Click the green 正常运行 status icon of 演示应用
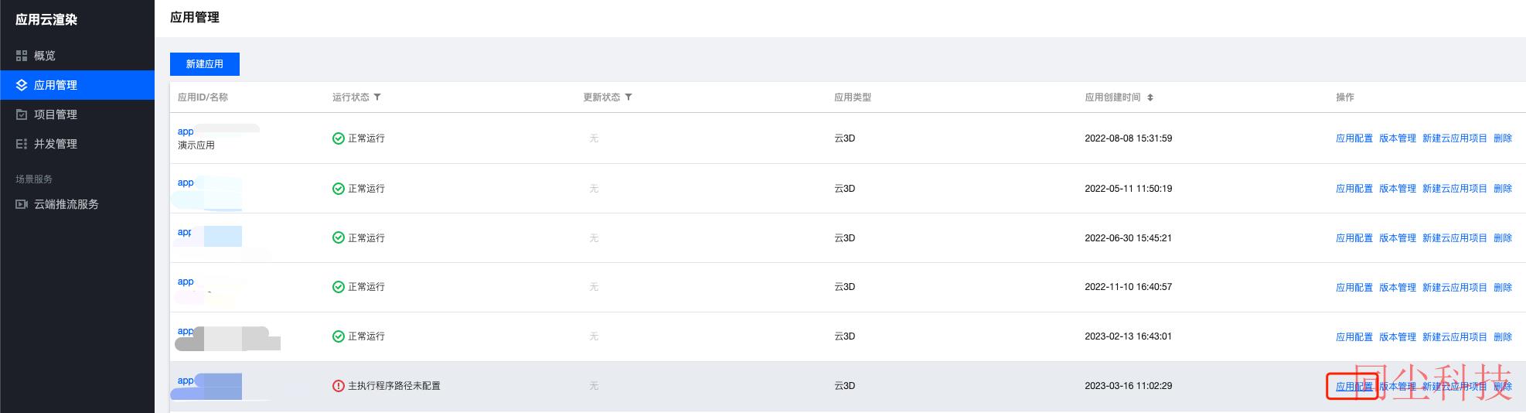Screen dimensions: 1526x413 click(338, 138)
